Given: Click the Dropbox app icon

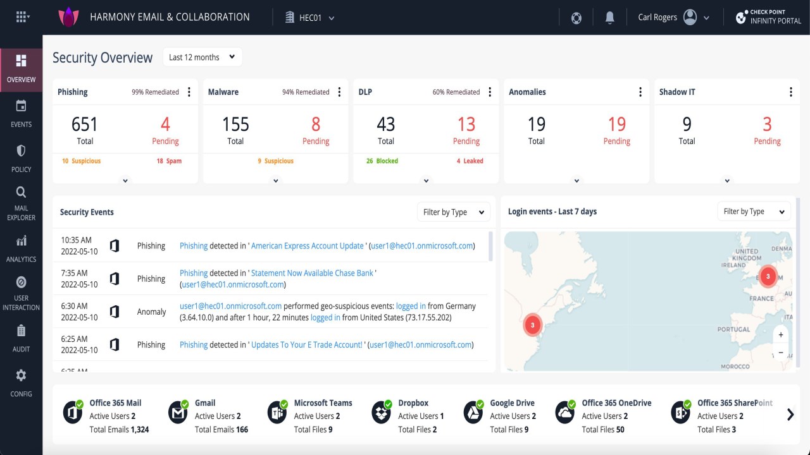Looking at the screenshot, I should (382, 412).
